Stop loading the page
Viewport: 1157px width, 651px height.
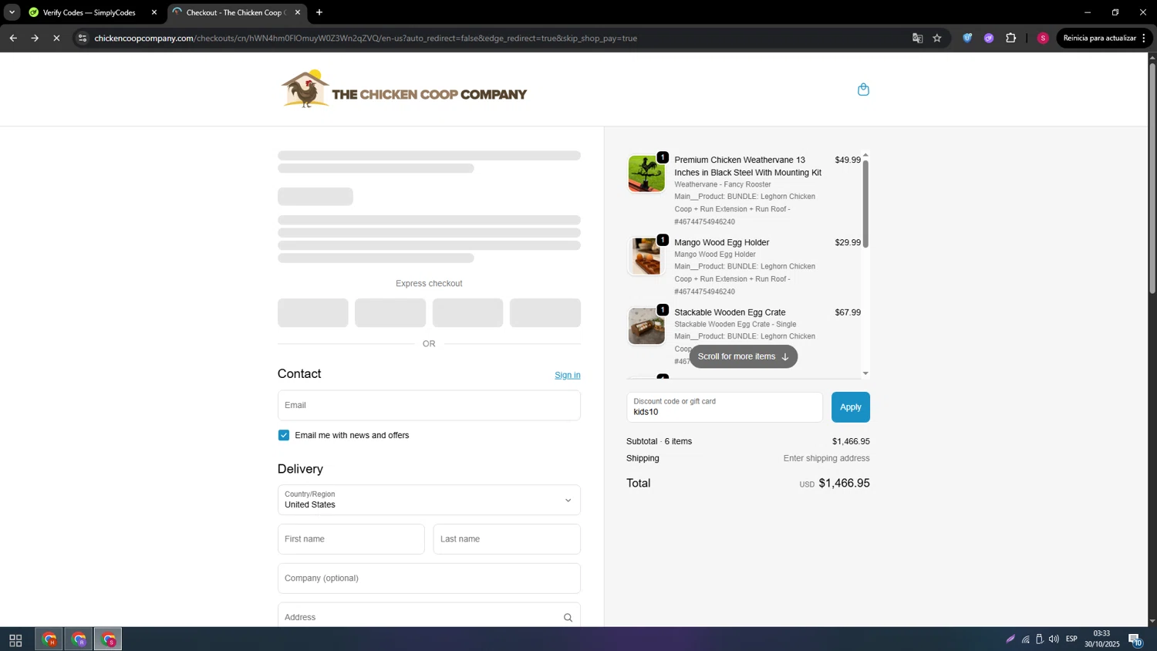click(56, 38)
